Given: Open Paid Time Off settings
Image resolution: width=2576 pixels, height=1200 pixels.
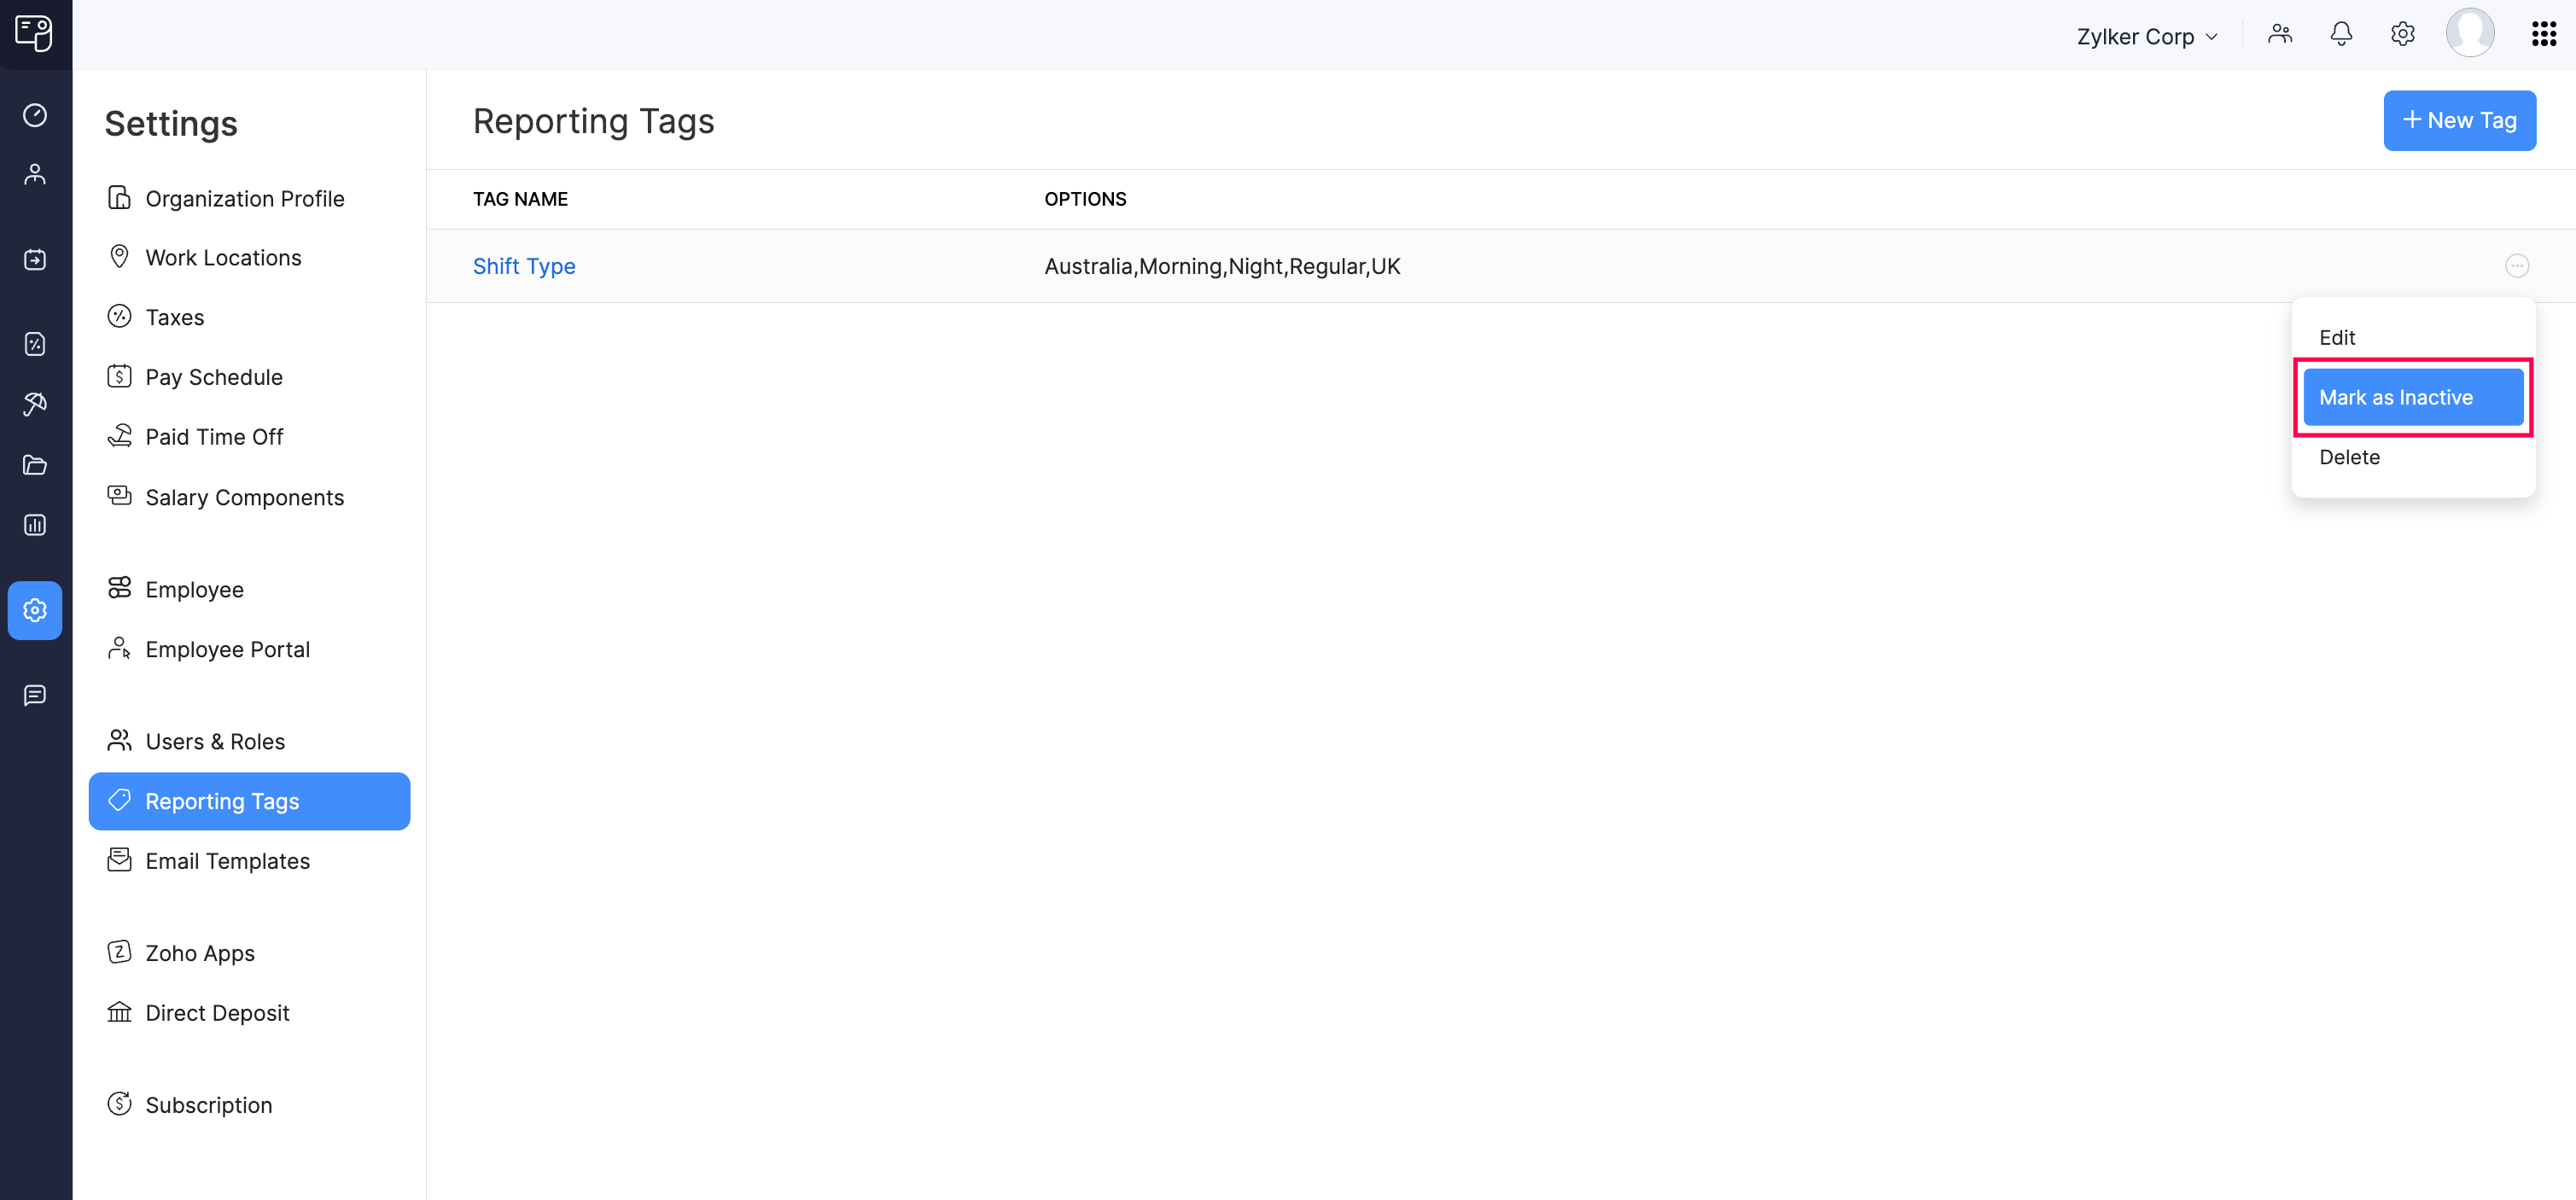Looking at the screenshot, I should [249, 437].
